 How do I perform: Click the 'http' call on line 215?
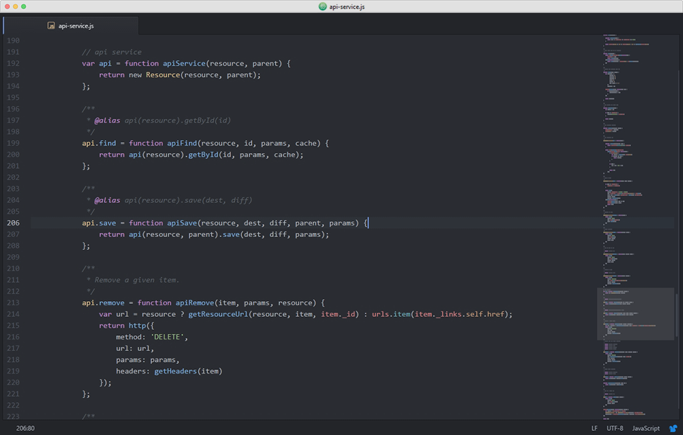(x=137, y=326)
